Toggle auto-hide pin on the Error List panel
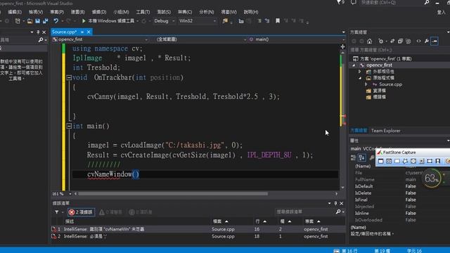 pyautogui.click(x=335, y=203)
